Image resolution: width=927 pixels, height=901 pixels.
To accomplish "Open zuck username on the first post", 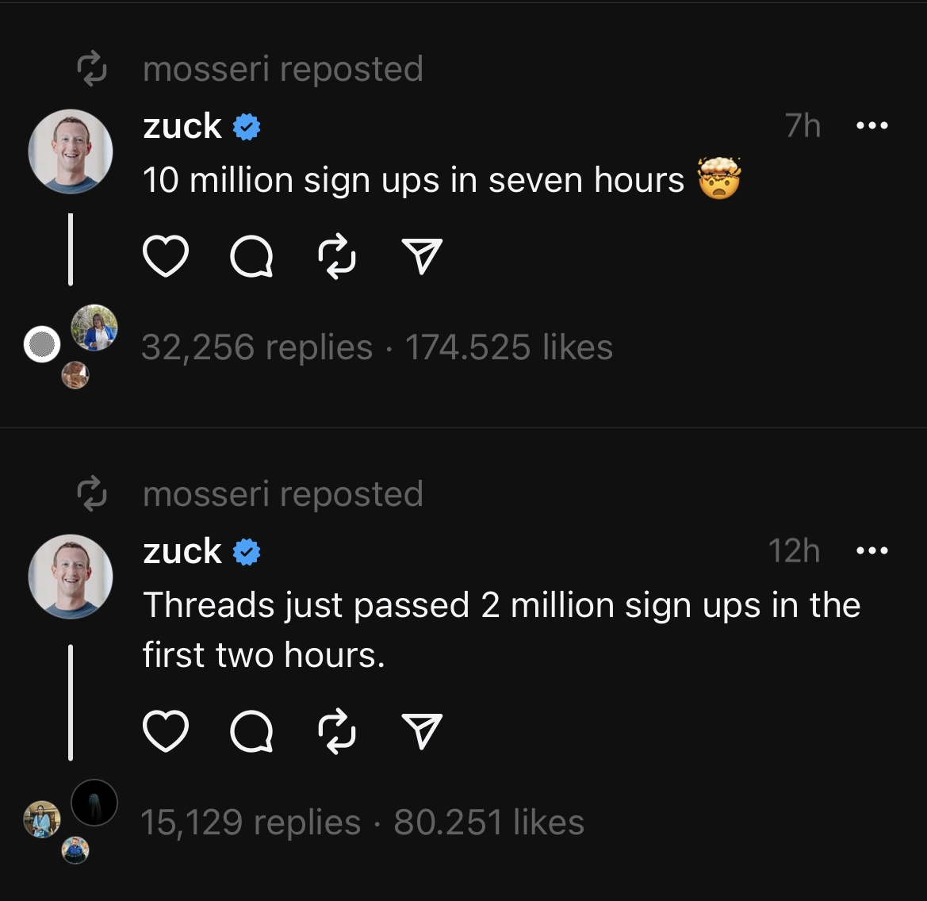I will tap(182, 126).
